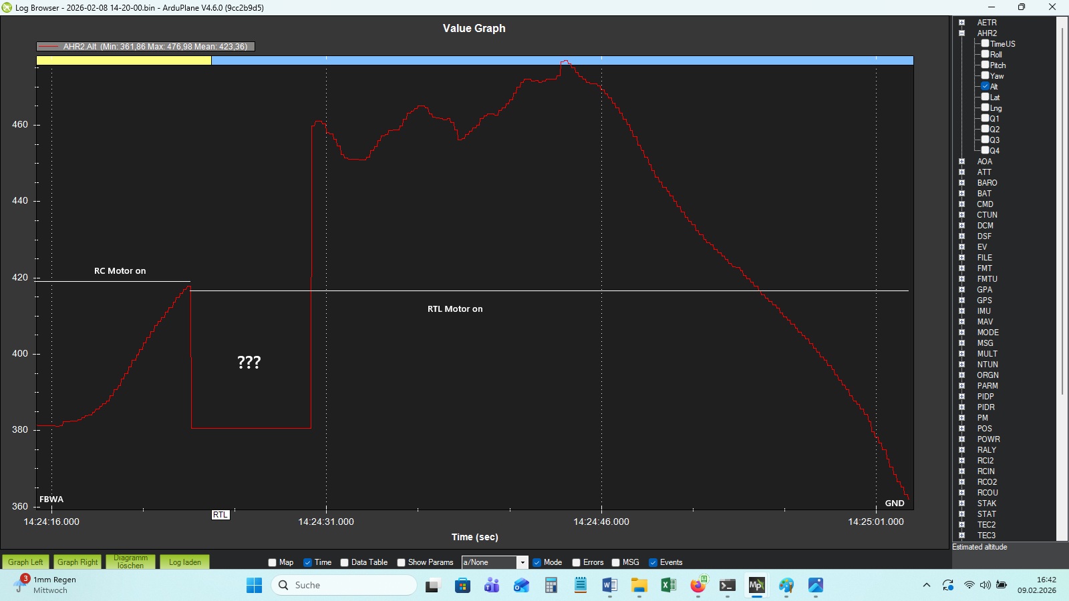Click the Log laden button

[185, 562]
